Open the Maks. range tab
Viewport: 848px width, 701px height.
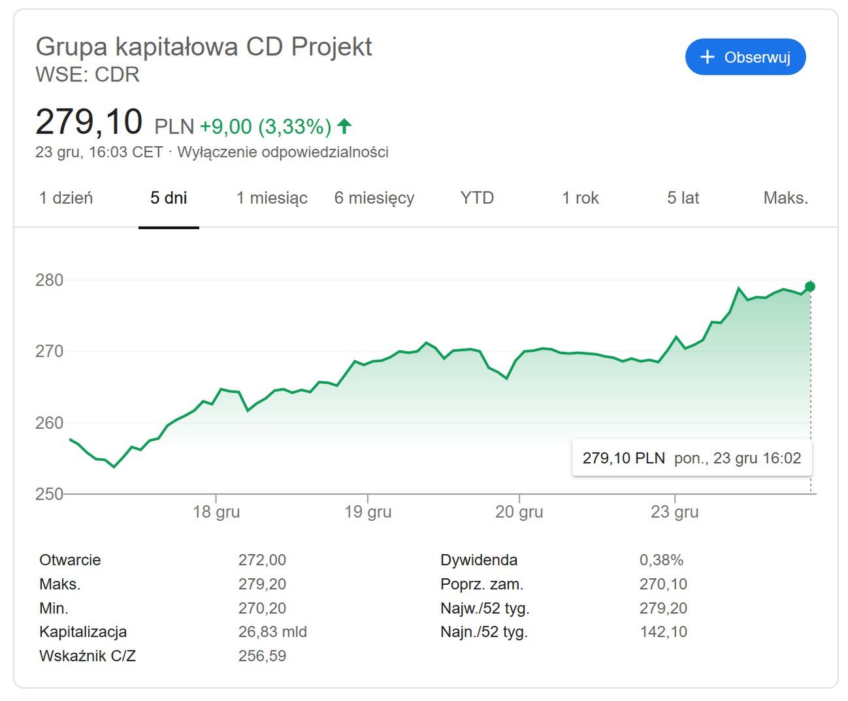(x=786, y=198)
